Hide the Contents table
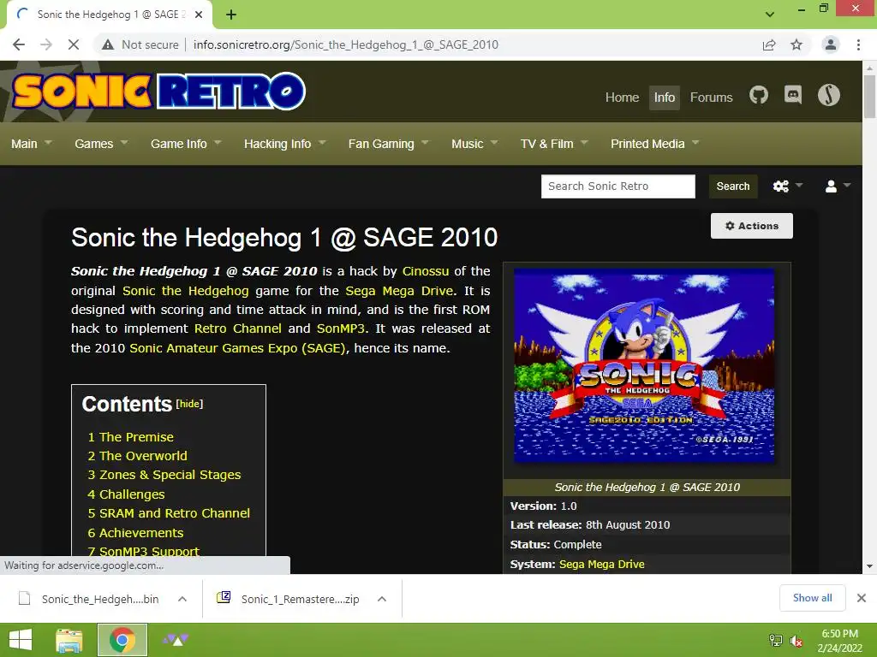877x657 pixels. 189,404
